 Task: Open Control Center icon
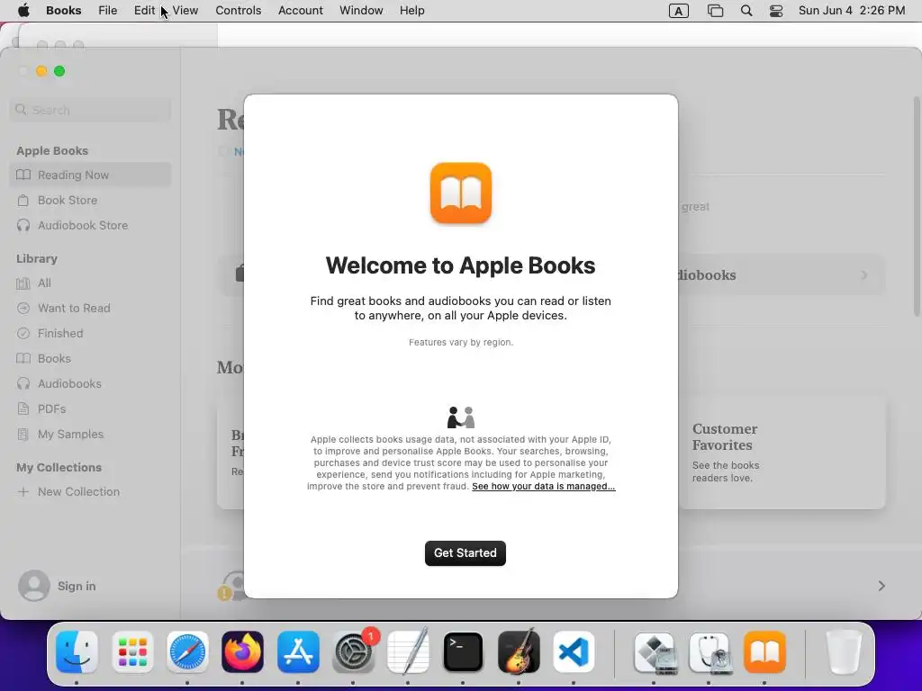776,11
